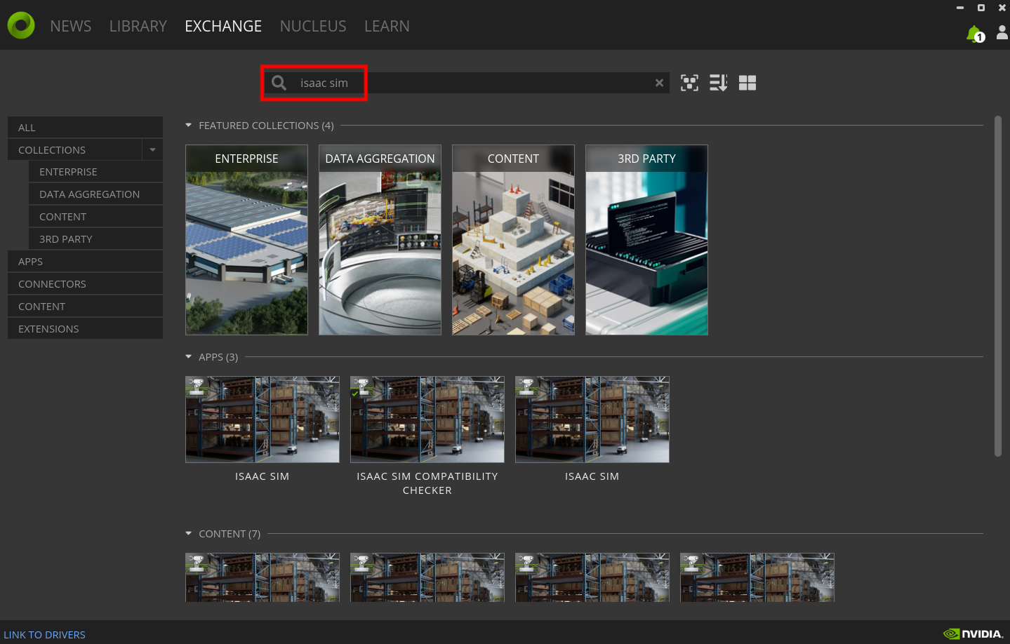Viewport: 1010px width, 644px height.
Task: Select ENTERPRISE in the sidebar
Action: pyautogui.click(x=95, y=172)
